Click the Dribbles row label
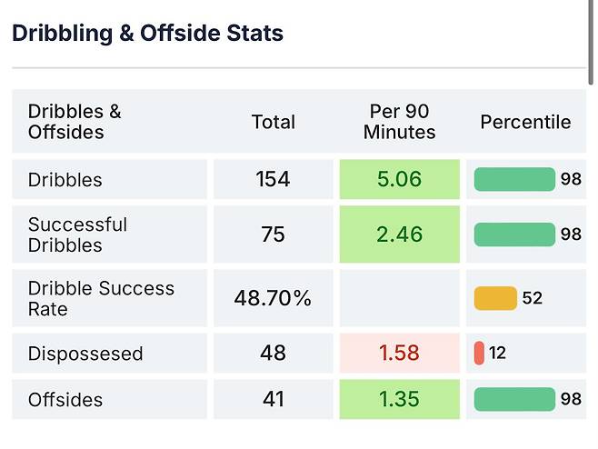 (65, 180)
